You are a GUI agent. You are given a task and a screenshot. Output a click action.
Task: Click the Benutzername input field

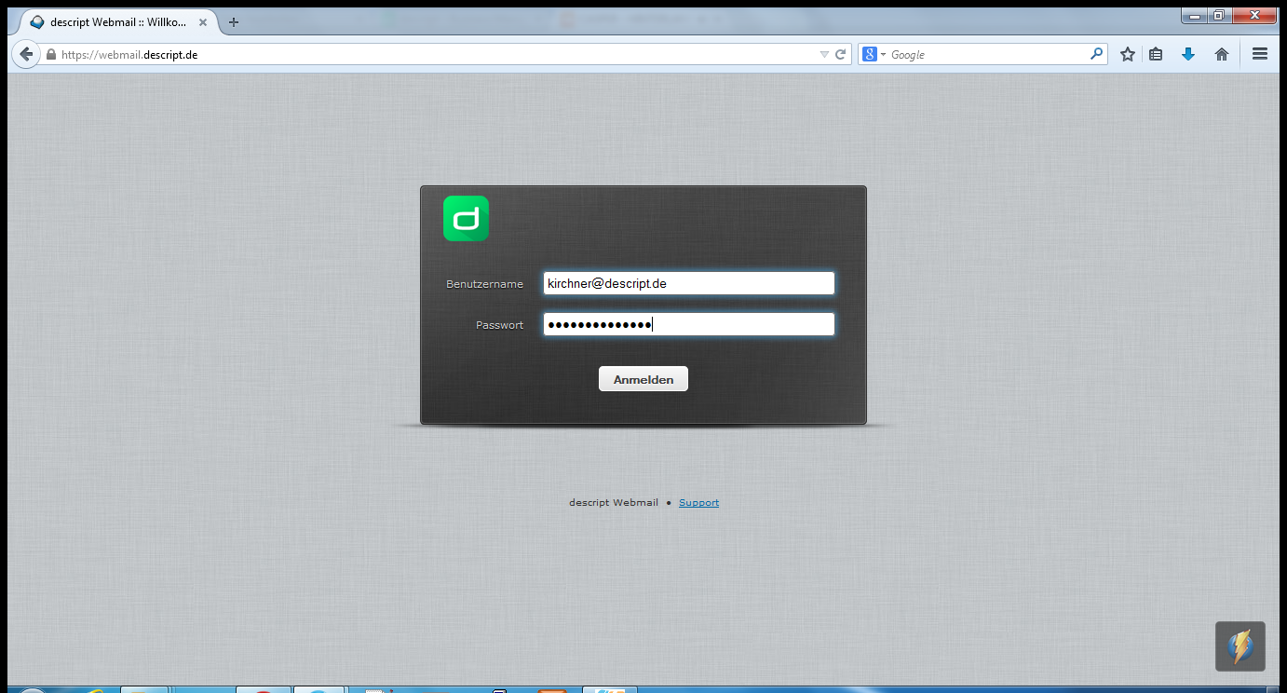[x=689, y=283]
